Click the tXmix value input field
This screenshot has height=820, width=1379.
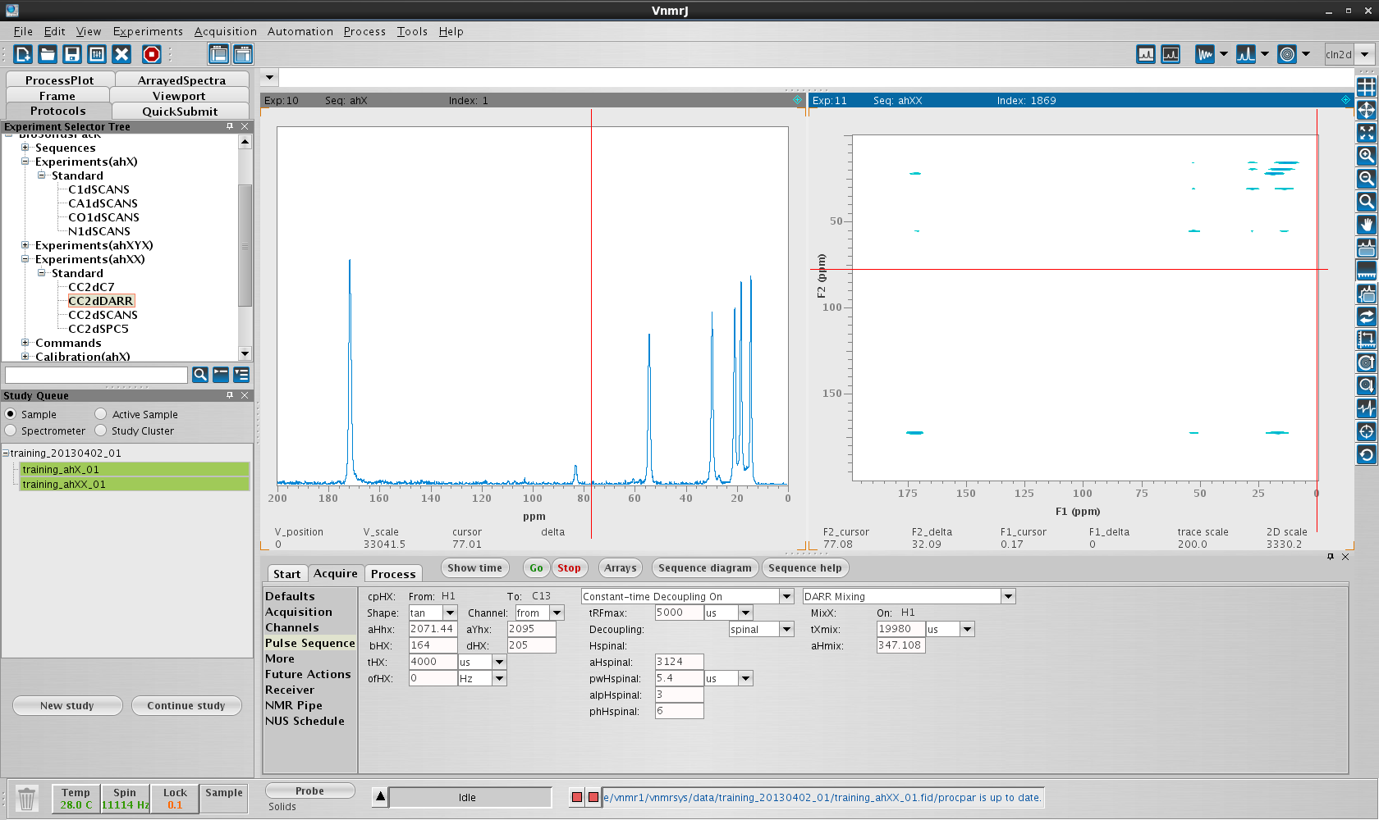pos(900,629)
